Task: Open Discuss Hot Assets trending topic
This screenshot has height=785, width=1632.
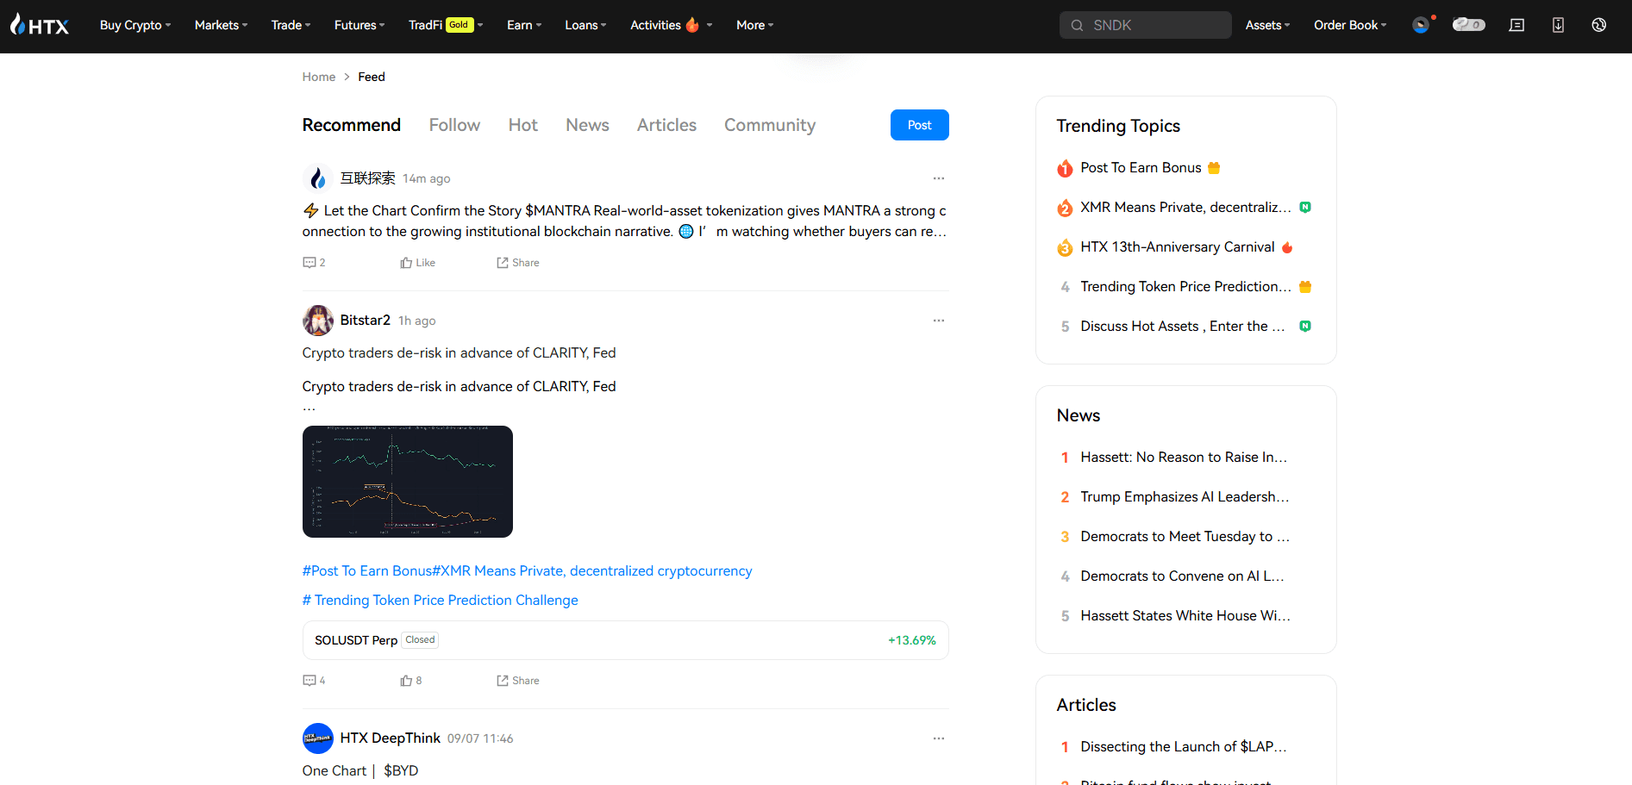Action: 1182,327
